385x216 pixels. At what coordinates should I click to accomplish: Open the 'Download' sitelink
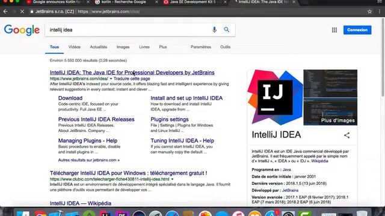click(x=70, y=98)
